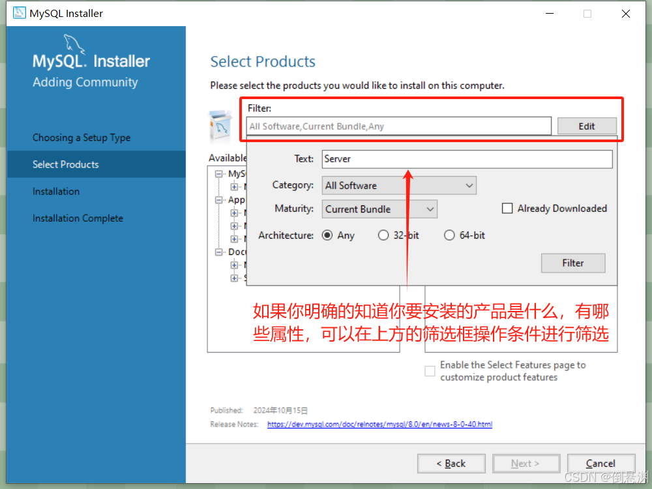
Task: Open the Maturity Current Bundle dropdown
Action: (379, 209)
